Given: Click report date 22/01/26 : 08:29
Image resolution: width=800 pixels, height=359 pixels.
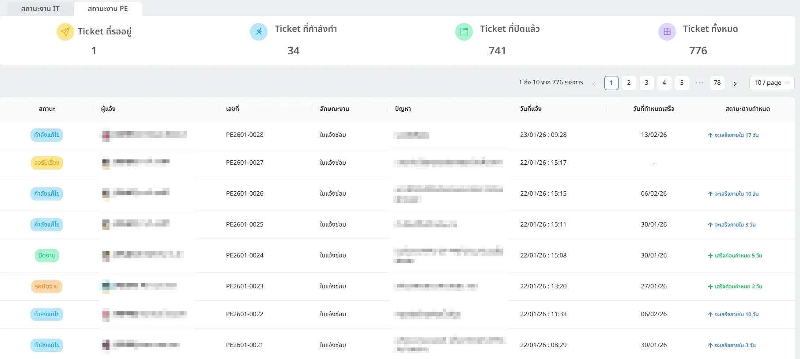Looking at the screenshot, I should coord(543,345).
